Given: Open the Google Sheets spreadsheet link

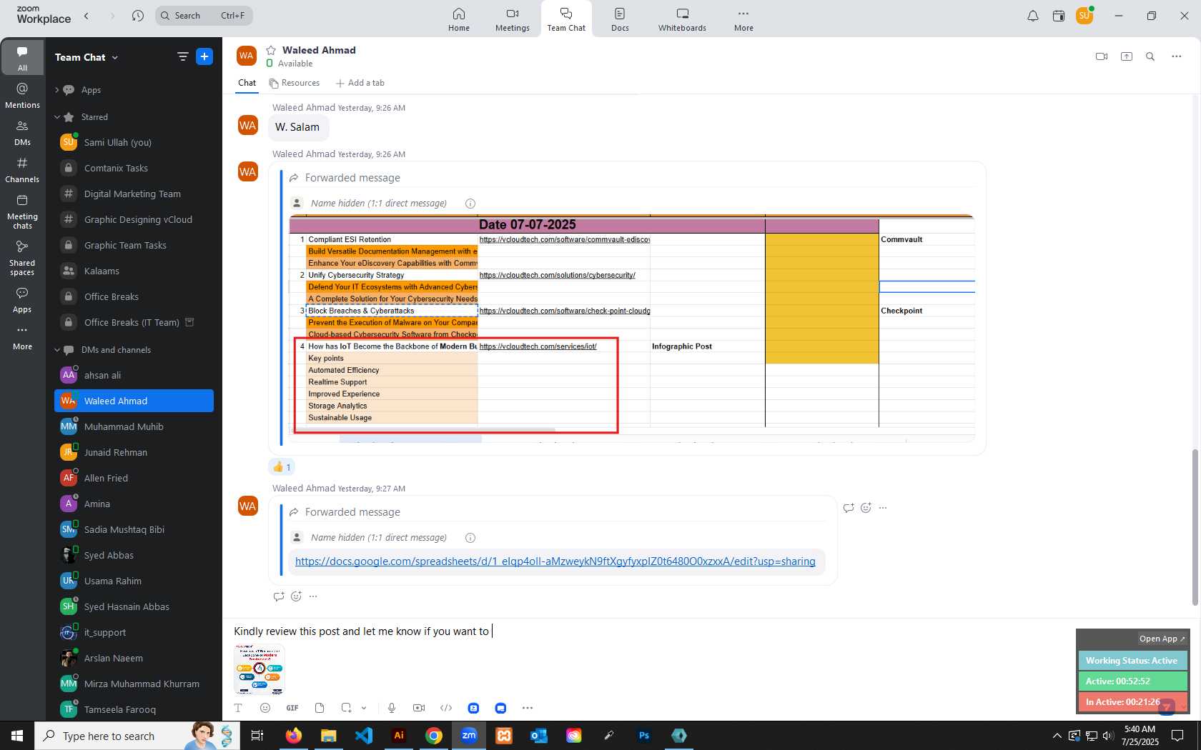Looking at the screenshot, I should [x=555, y=561].
